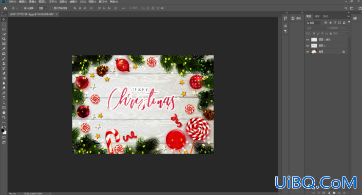This screenshot has width=362, height=195.
Task: Select the Horizontal Type tool
Action: 4,98
